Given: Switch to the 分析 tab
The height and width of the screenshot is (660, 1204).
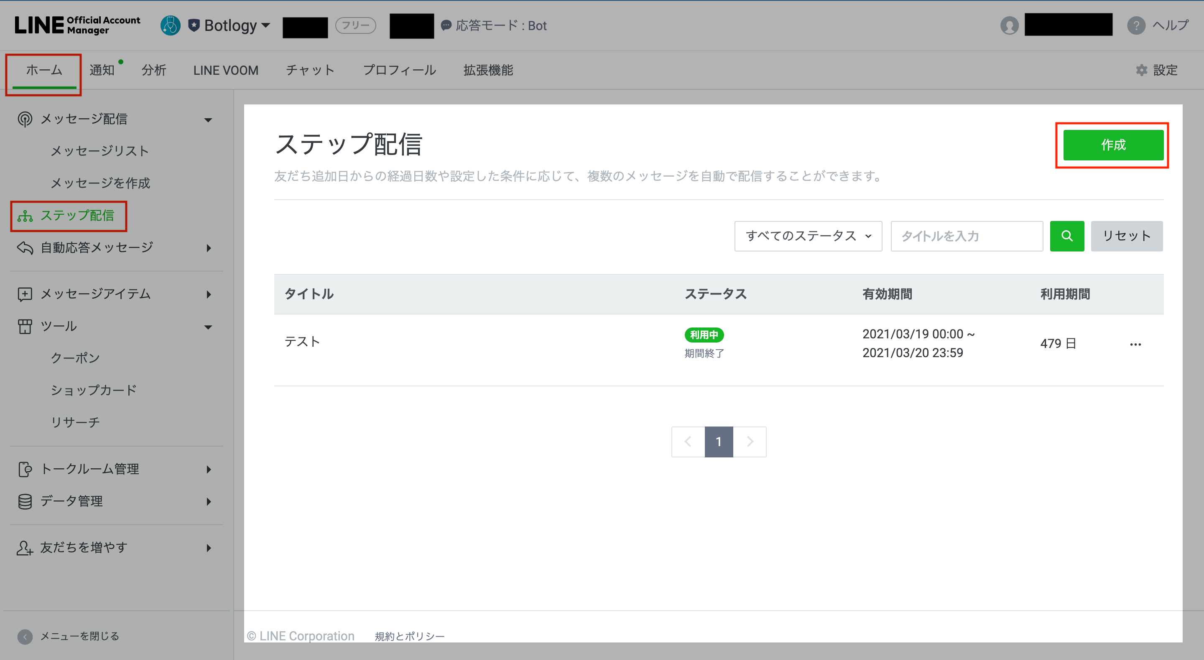Looking at the screenshot, I should [154, 70].
